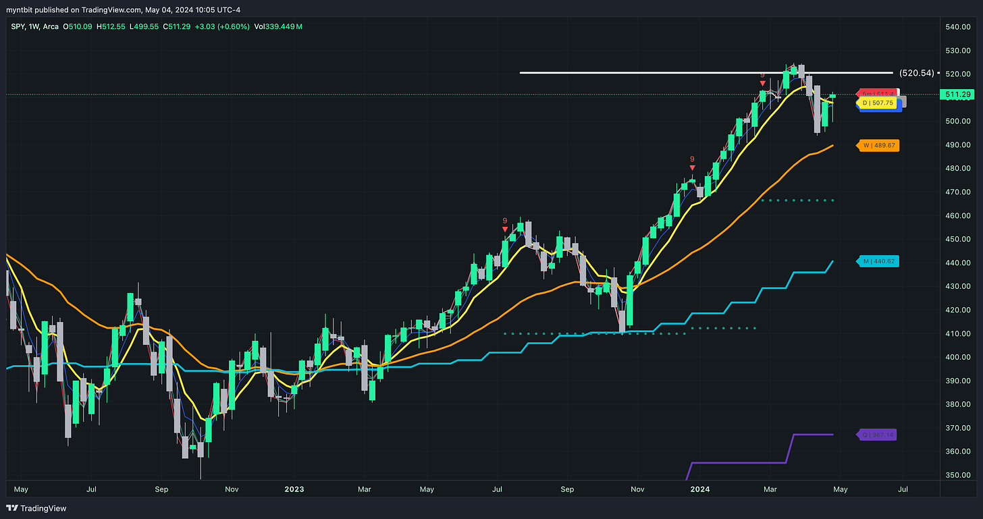Viewport: 983px width, 519px height.
Task: Click the low value L499.55
Action: coord(144,26)
